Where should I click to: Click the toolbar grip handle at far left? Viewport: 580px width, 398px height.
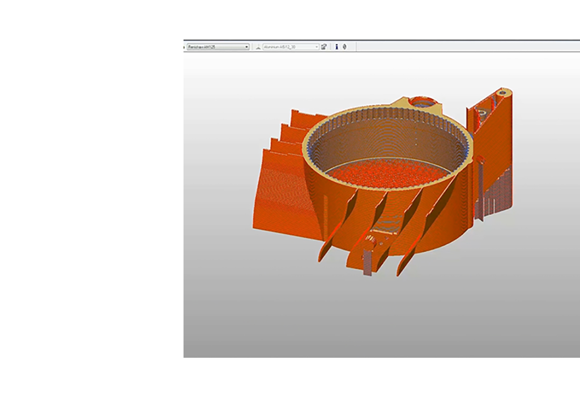coord(185,47)
